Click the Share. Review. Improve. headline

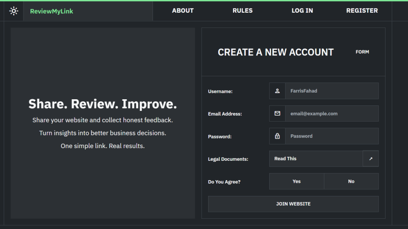103,104
